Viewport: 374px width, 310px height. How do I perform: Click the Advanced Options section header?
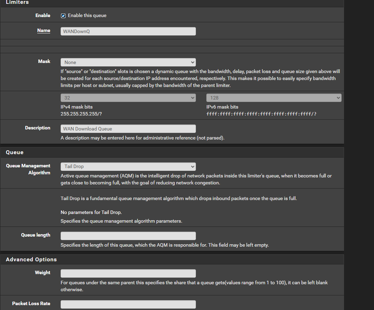(31, 260)
